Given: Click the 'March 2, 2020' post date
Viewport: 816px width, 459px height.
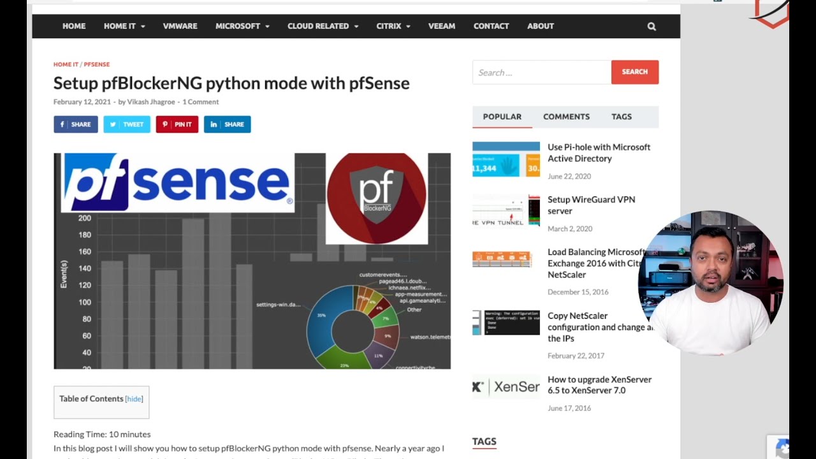Looking at the screenshot, I should (570, 229).
